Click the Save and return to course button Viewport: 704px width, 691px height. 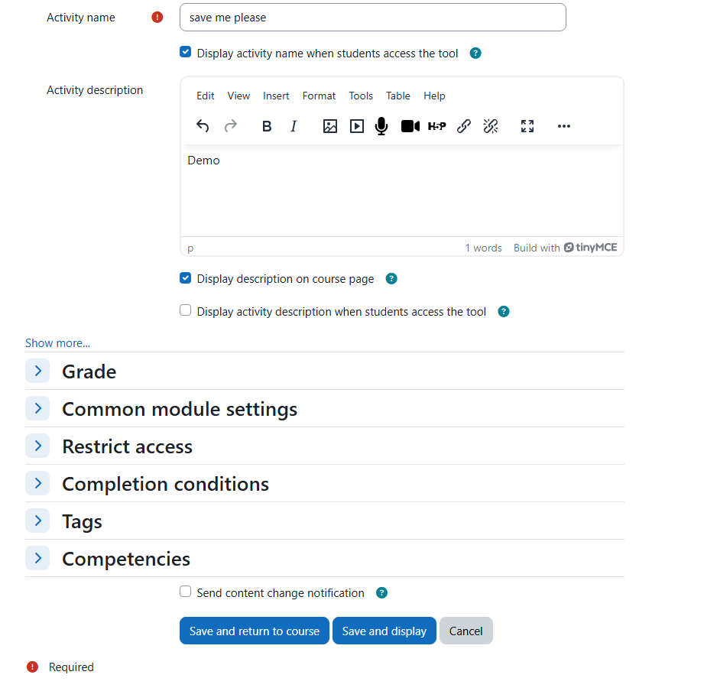[x=255, y=631]
